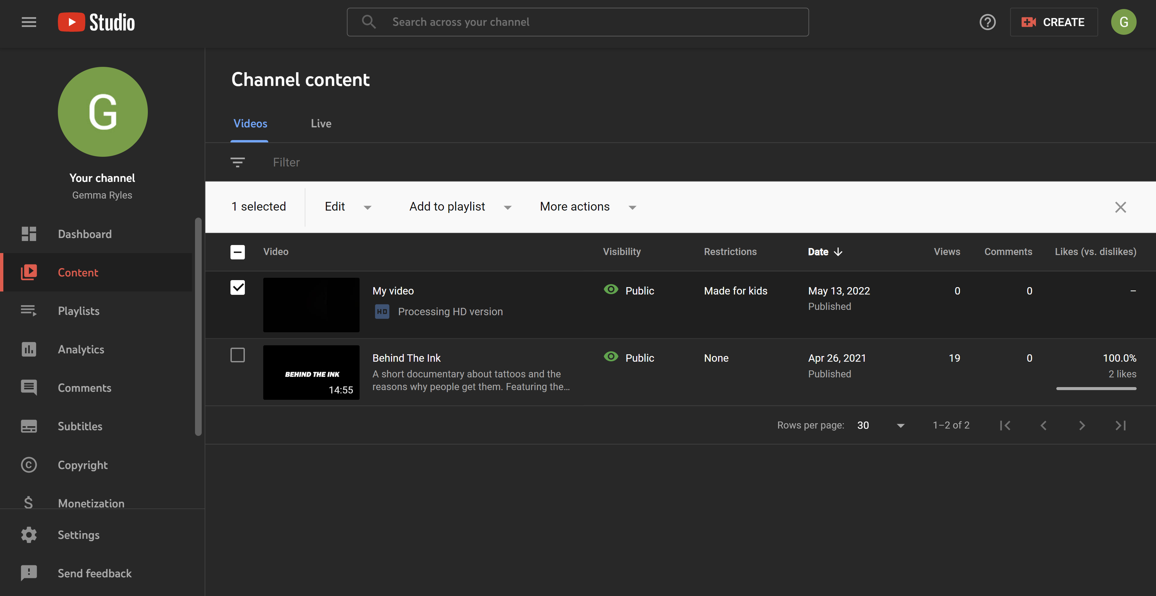Click the CREATE button
1156x596 pixels.
tap(1053, 22)
